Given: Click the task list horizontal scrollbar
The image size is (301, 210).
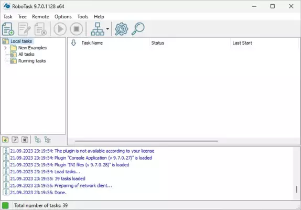Looking at the screenshot, I should 146,141.
